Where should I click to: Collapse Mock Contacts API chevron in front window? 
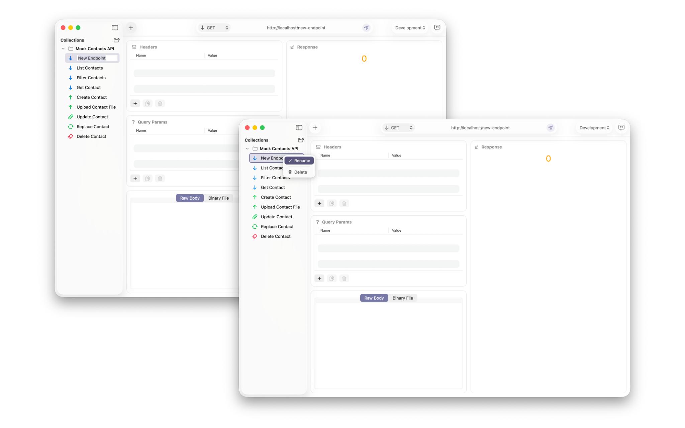tap(247, 149)
